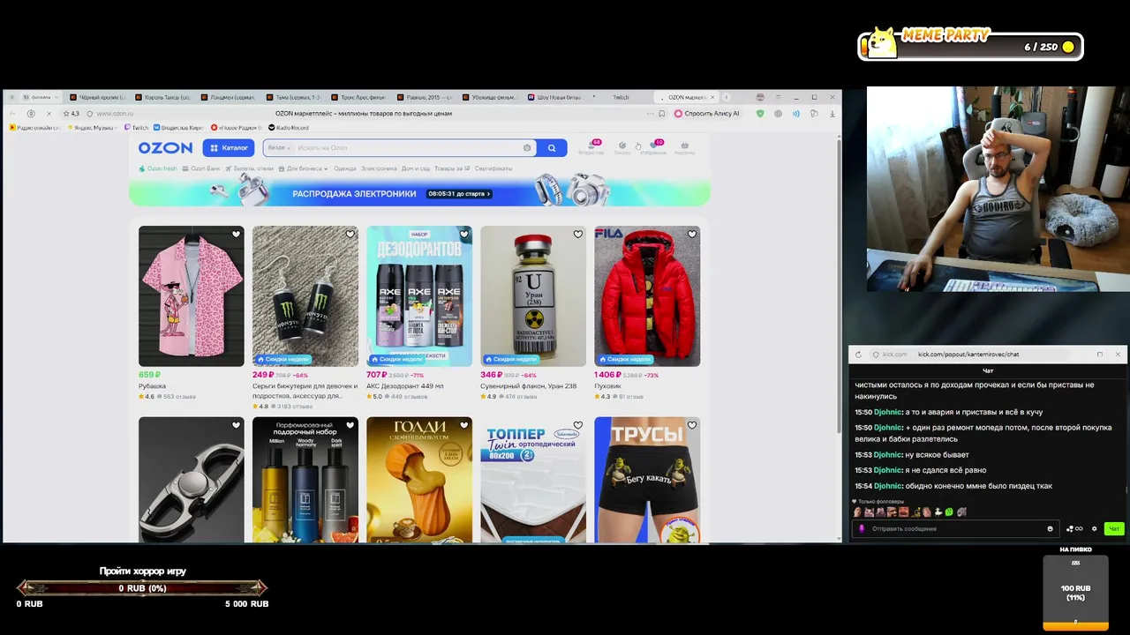Viewport: 1130px width, 635px height.
Task: Search by photo camera icon
Action: (527, 148)
